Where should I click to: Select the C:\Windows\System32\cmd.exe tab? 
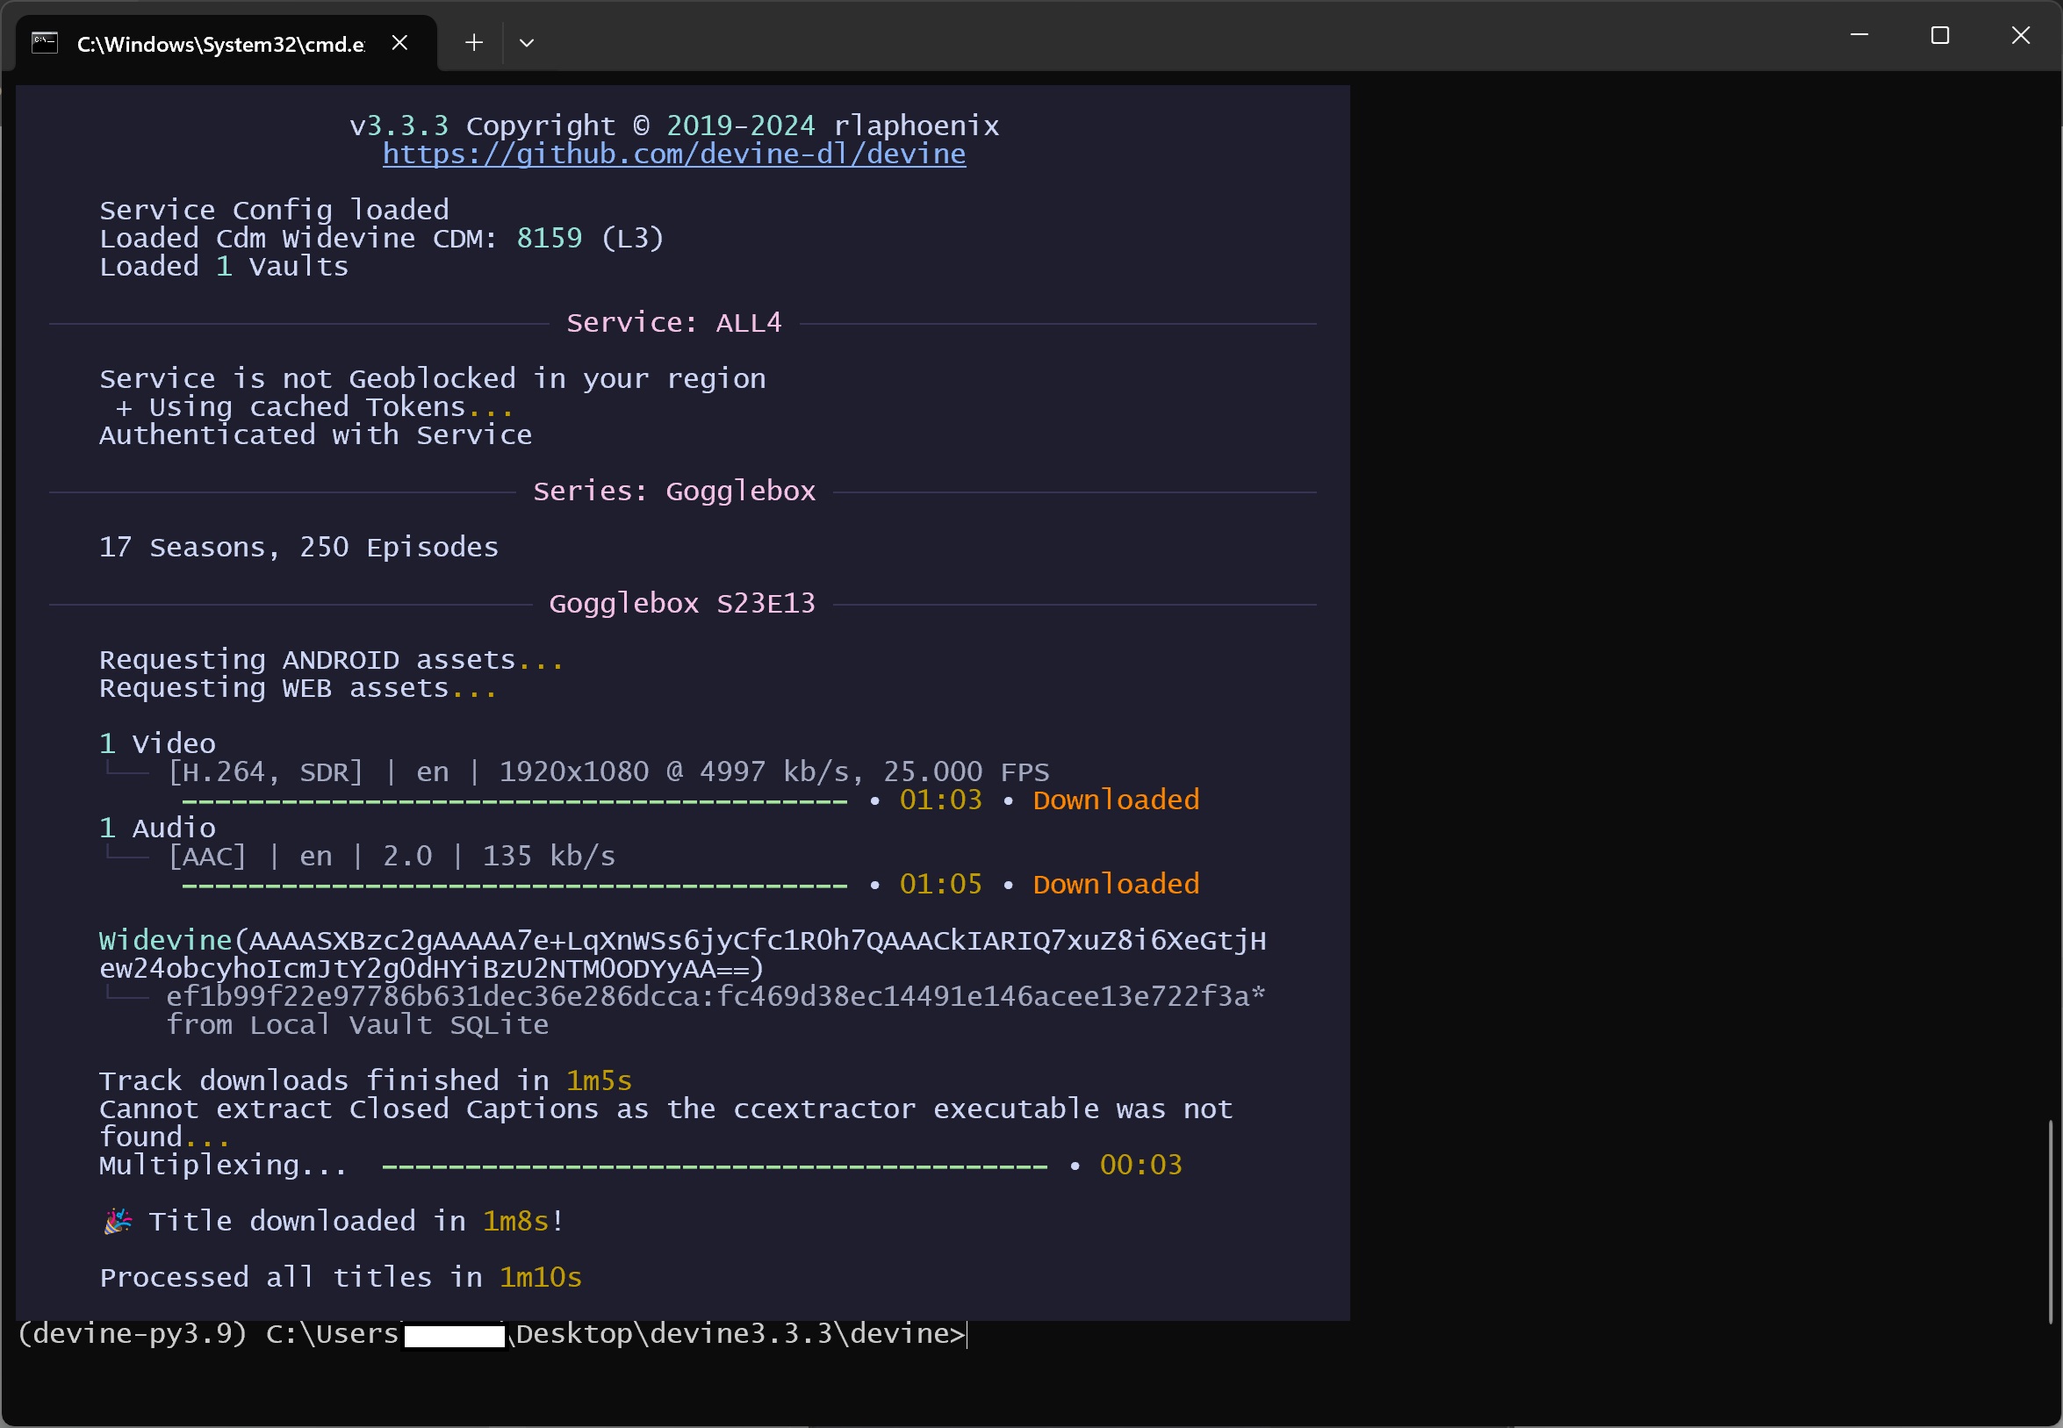point(220,44)
